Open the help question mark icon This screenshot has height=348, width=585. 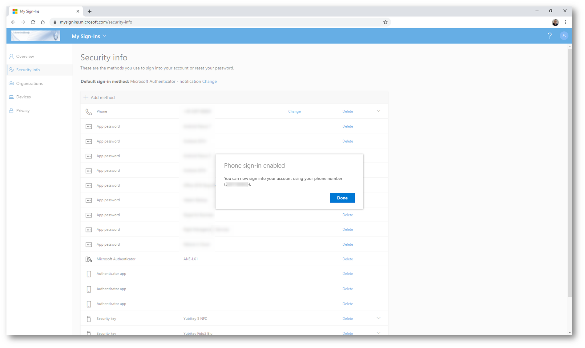tap(550, 36)
